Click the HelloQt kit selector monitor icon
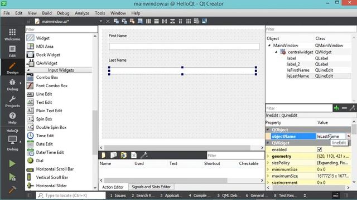 (x=12, y=139)
